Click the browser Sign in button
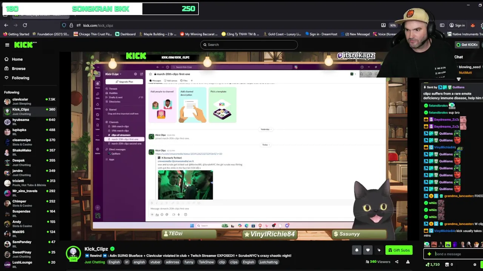Screen dimensions: 483x271 click(457, 25)
